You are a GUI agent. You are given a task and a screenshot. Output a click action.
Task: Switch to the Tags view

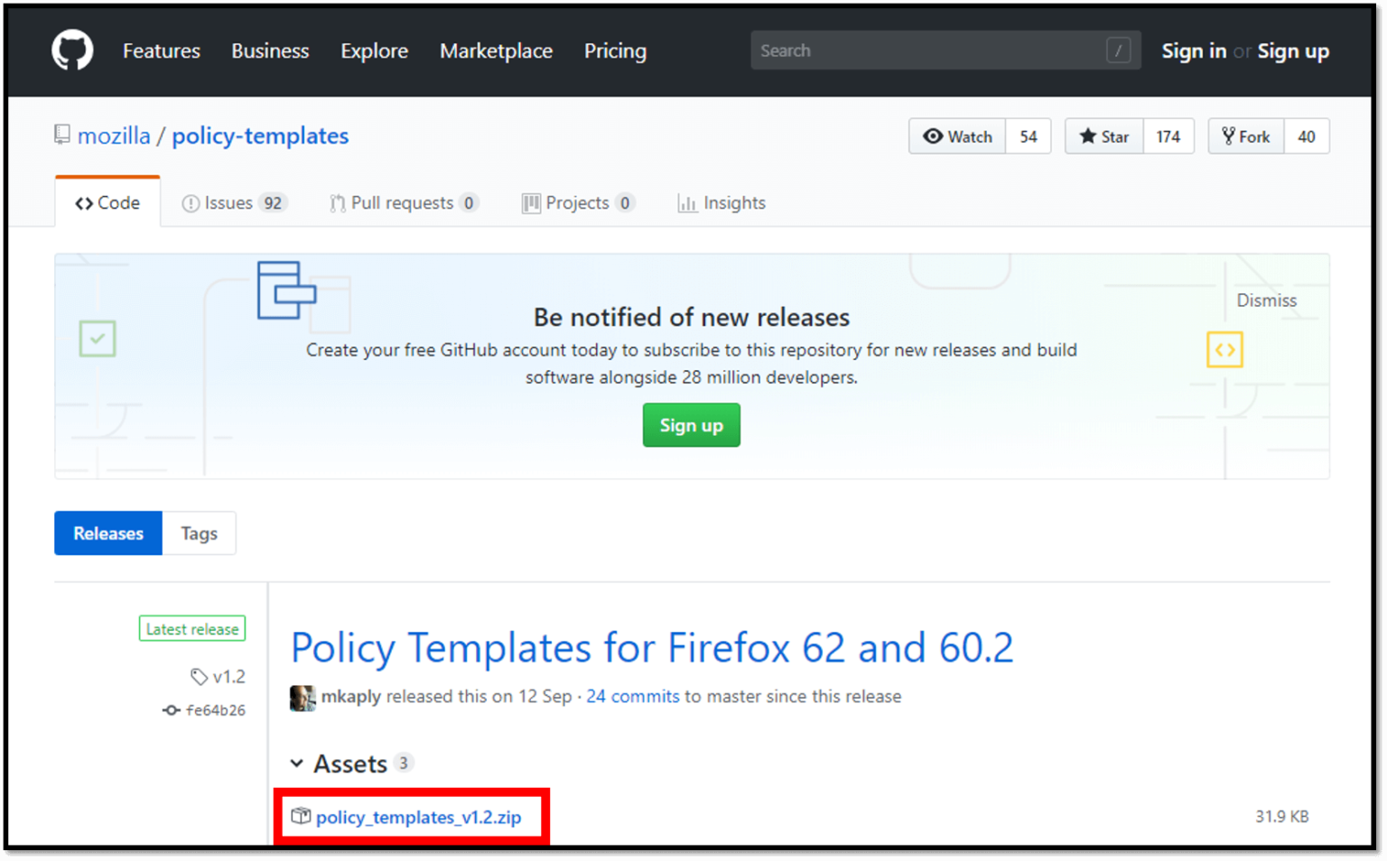(x=199, y=533)
